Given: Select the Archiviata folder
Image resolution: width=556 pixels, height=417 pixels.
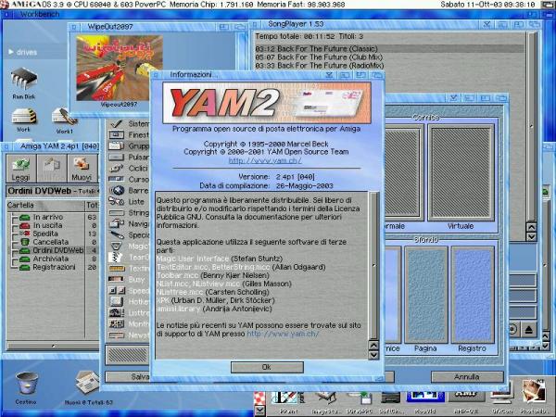Looking at the screenshot, I should 53,259.
